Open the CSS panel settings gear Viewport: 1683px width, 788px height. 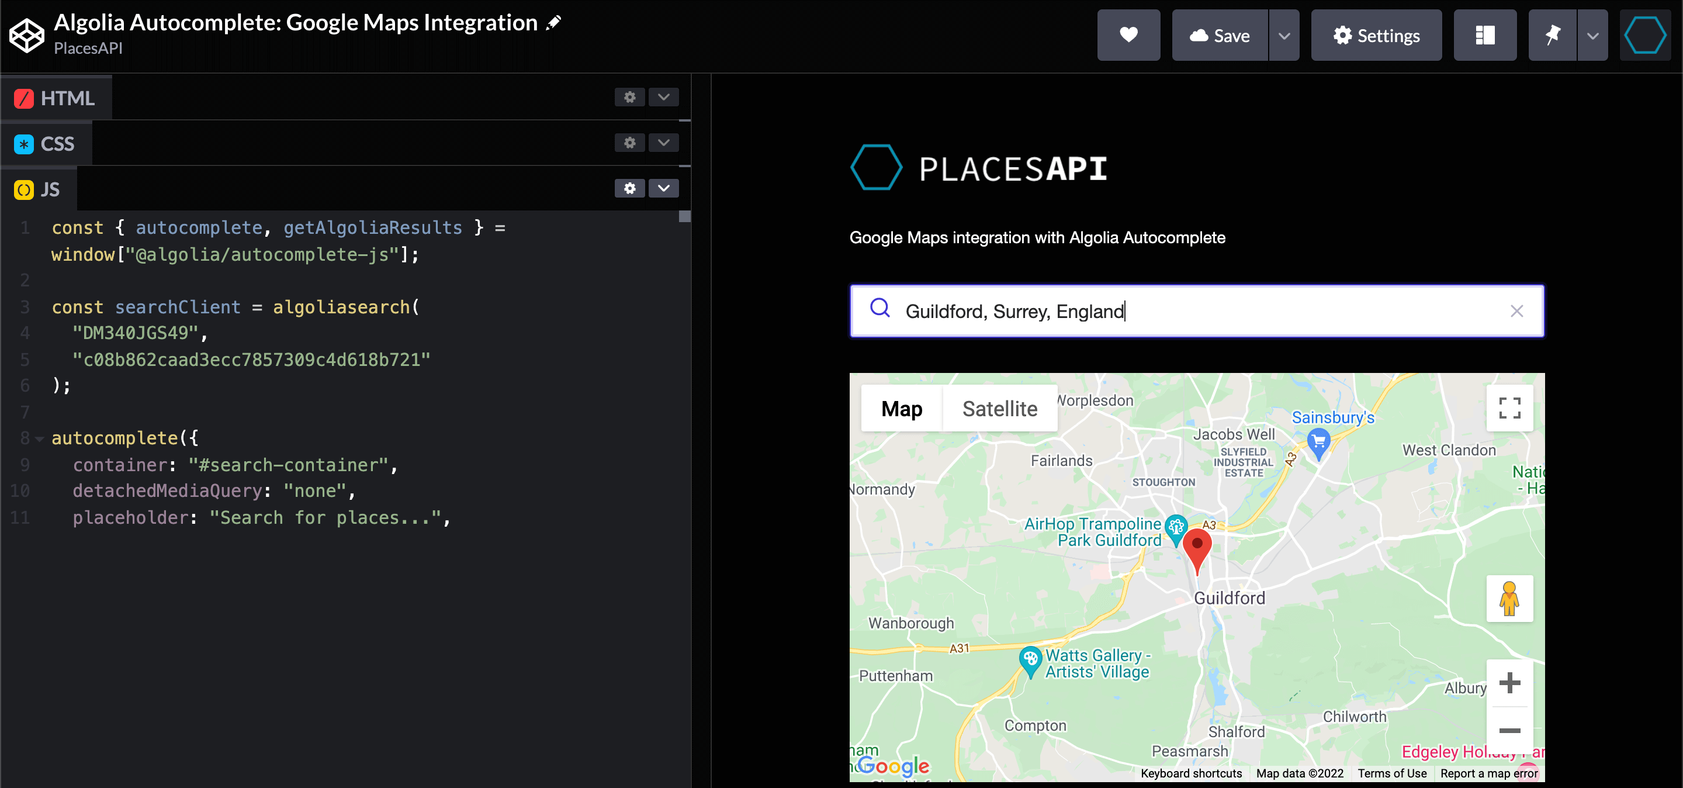tap(629, 143)
